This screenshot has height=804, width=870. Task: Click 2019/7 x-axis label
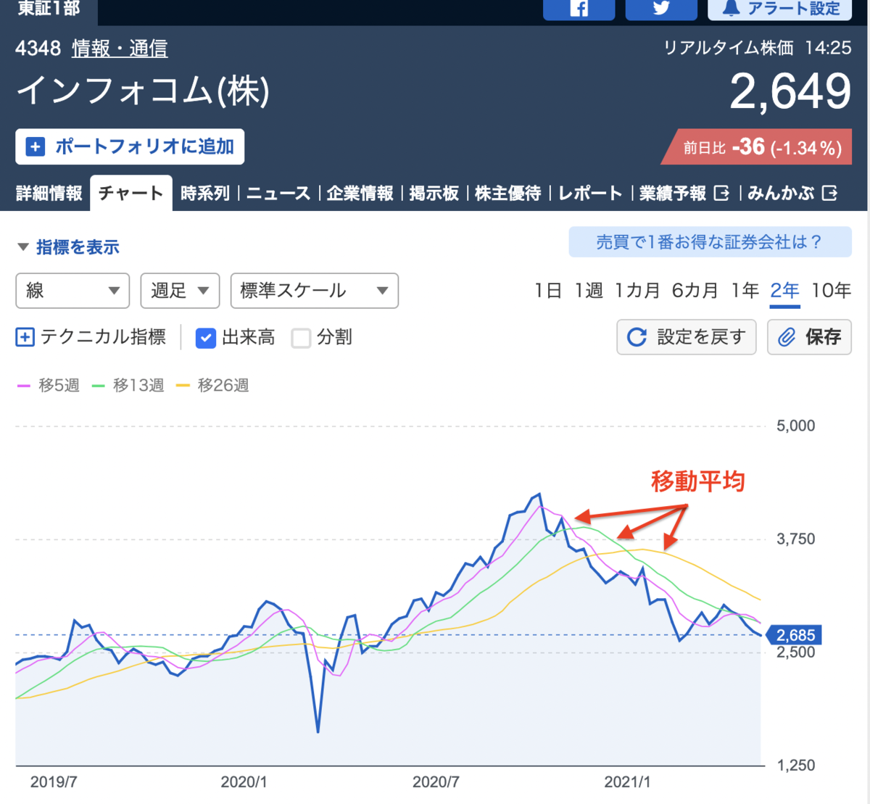tap(54, 782)
